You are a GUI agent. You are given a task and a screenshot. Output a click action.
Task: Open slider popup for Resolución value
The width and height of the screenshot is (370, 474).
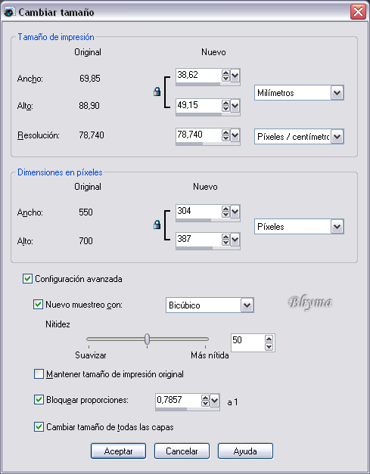pos(235,135)
